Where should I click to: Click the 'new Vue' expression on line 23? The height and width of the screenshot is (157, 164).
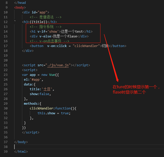48,75
